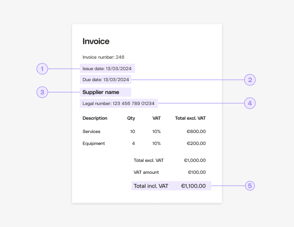Click the €800.00 Services amount

pyautogui.click(x=196, y=132)
